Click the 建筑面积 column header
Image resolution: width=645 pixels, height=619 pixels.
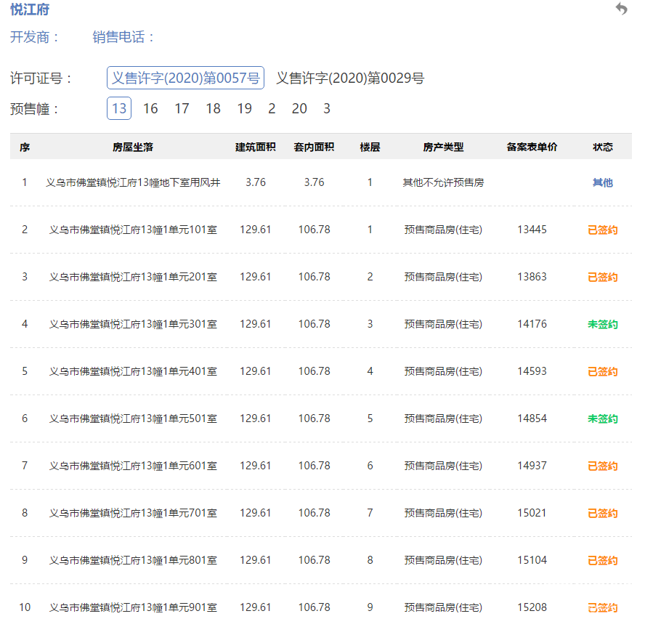pos(256,147)
